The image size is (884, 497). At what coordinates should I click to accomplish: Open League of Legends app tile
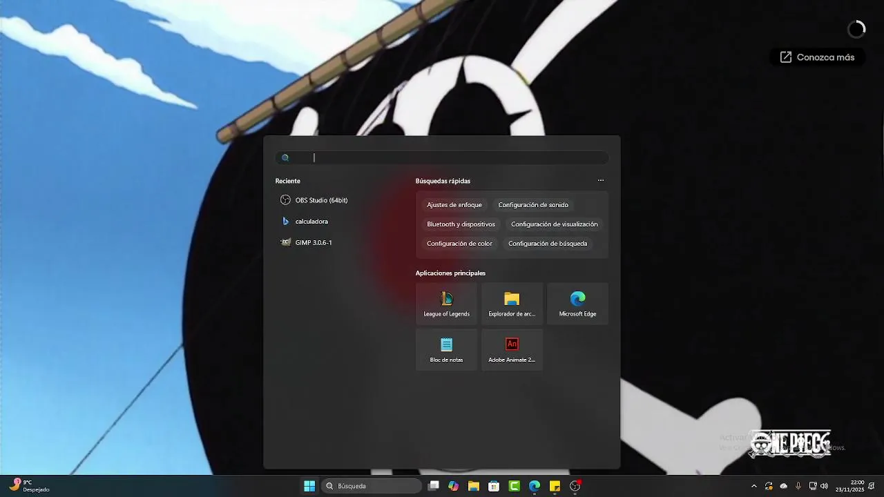coord(446,304)
